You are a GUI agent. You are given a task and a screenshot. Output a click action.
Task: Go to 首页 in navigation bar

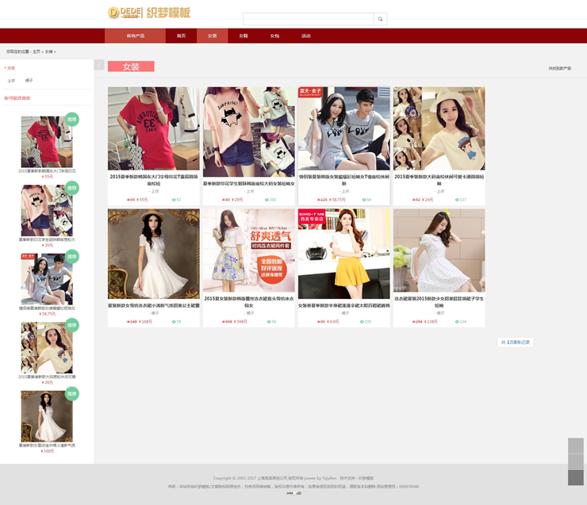181,36
